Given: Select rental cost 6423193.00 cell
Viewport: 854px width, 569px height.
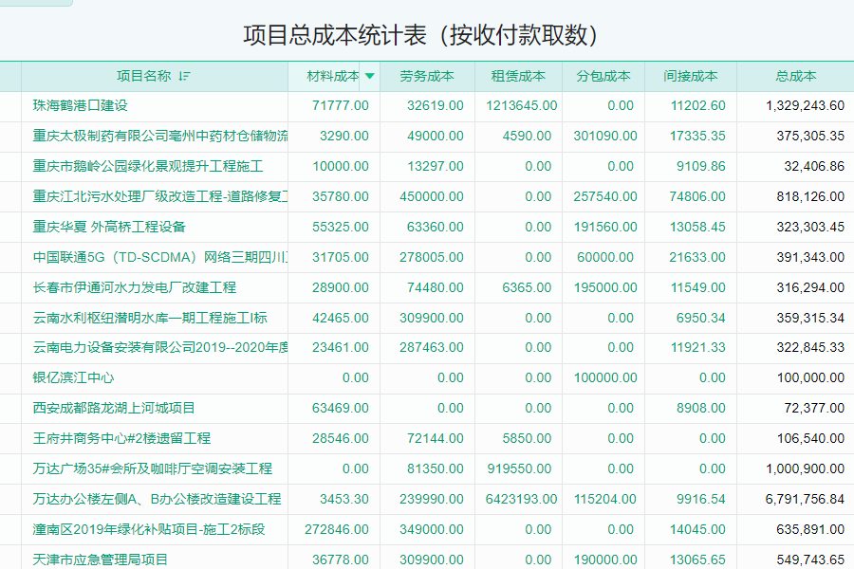Looking at the screenshot, I should tap(521, 499).
